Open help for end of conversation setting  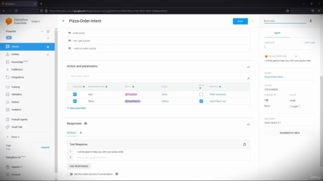click(117, 174)
